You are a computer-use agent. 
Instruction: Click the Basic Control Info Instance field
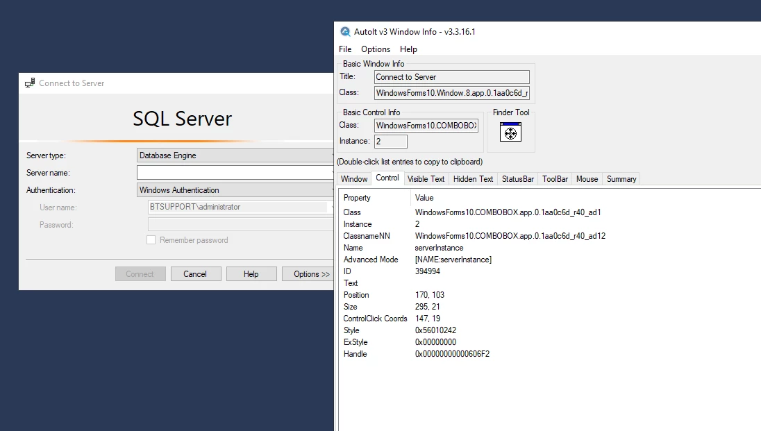(391, 142)
